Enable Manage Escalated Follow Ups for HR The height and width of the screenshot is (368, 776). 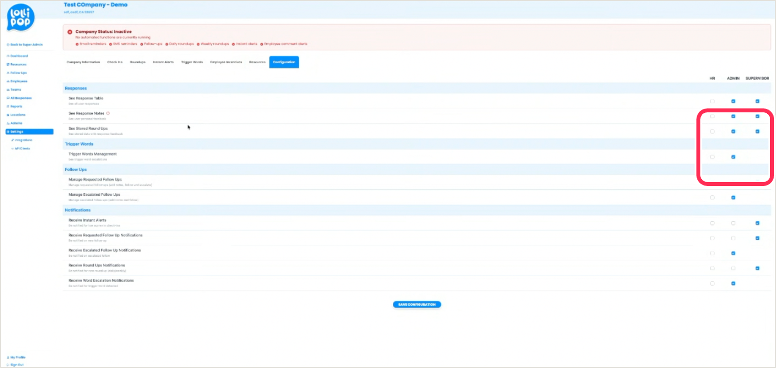[712, 198]
